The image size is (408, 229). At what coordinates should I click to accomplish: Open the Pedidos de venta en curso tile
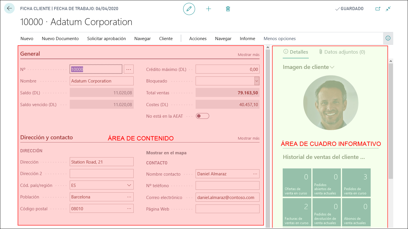click(356, 183)
